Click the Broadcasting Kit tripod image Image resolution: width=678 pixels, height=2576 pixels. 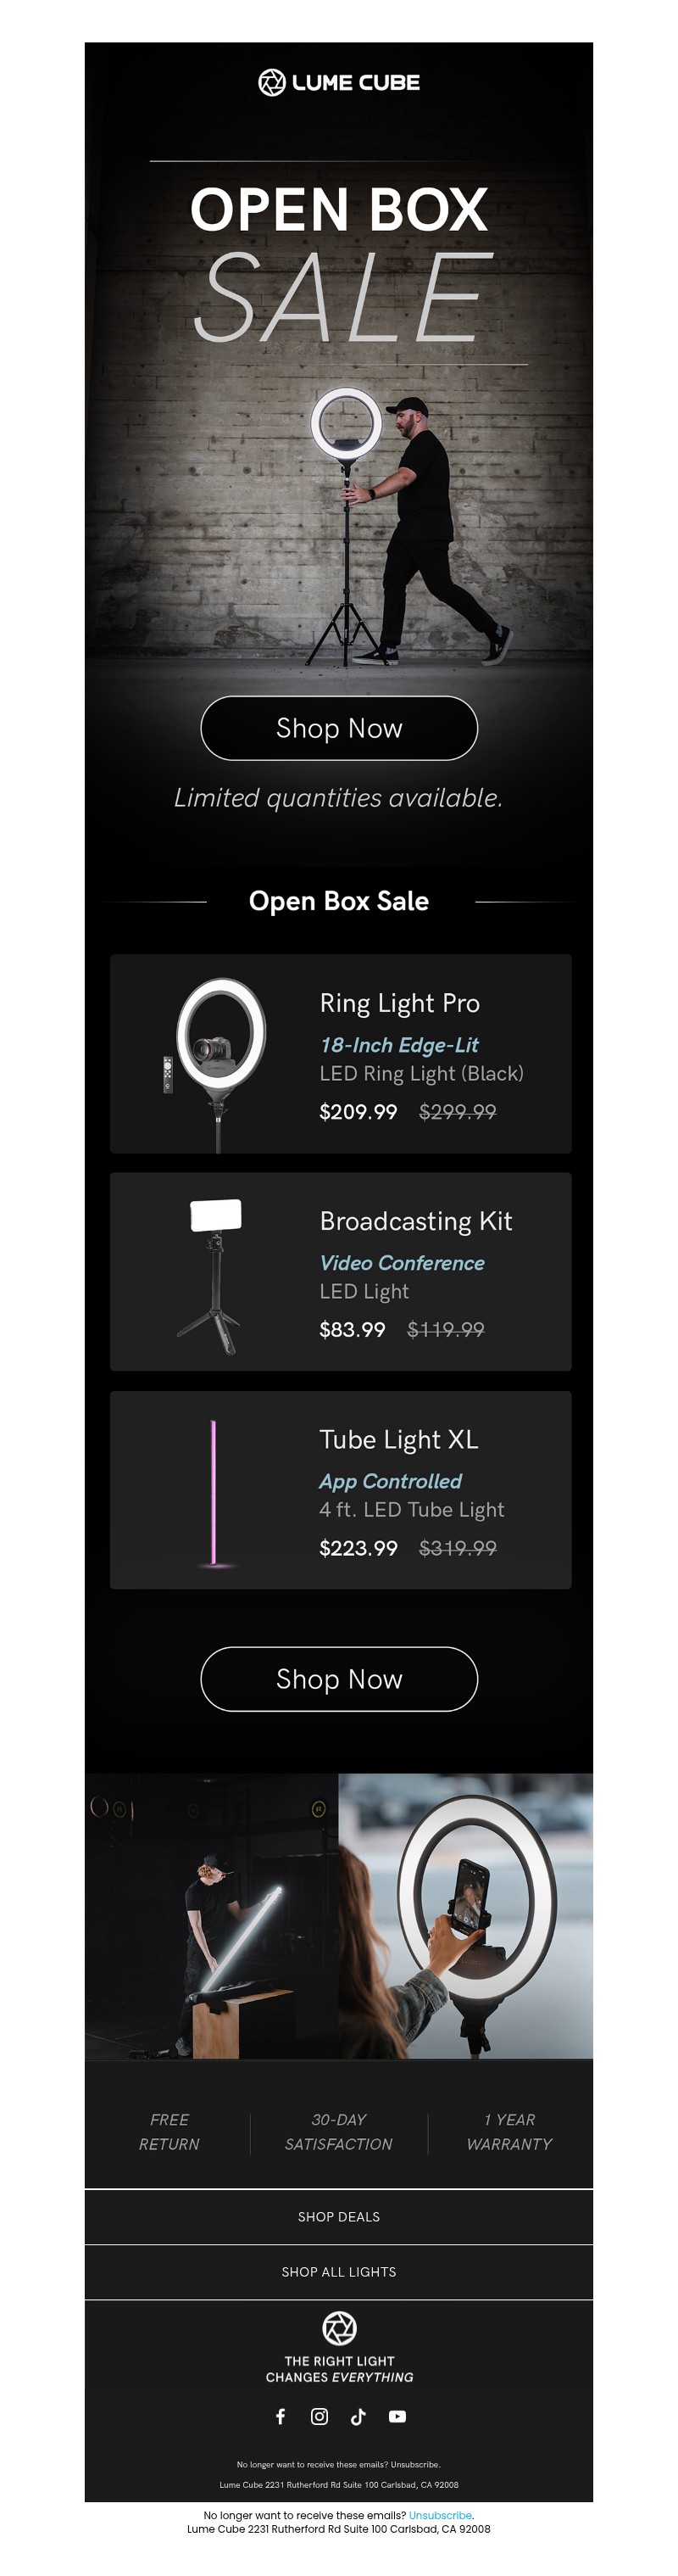[214, 1273]
